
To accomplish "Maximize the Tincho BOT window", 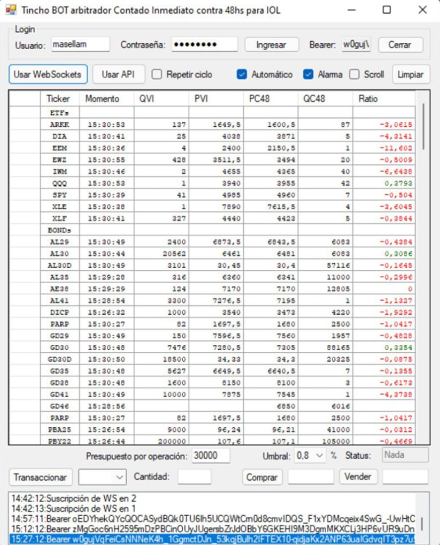I will [386, 10].
